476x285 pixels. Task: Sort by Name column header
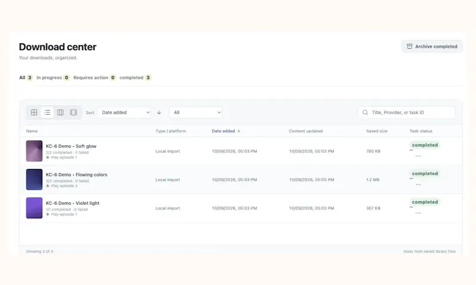pyautogui.click(x=32, y=131)
